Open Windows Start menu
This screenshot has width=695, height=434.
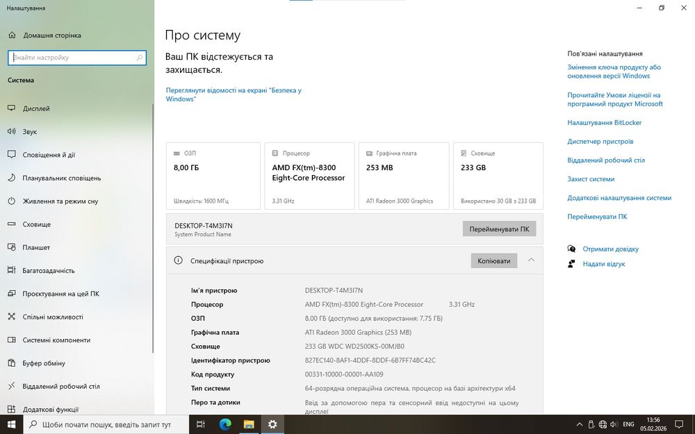(x=11, y=424)
